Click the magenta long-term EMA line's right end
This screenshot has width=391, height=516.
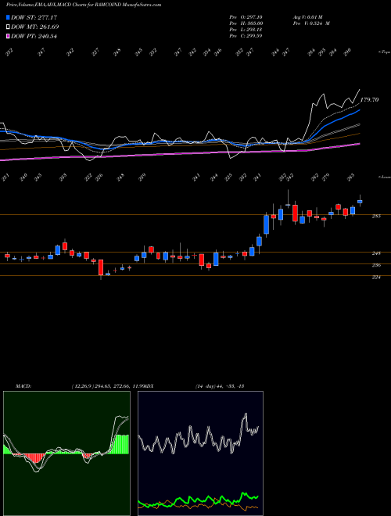(359, 144)
